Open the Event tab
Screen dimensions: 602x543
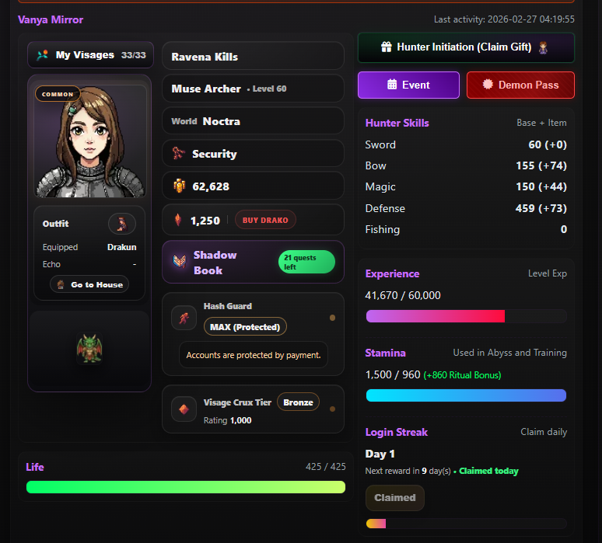click(408, 85)
